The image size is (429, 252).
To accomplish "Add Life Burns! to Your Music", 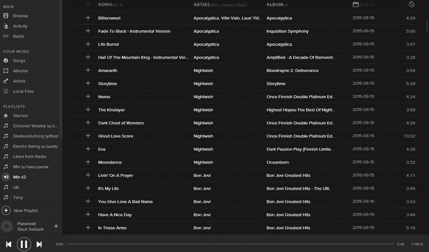I will click(88, 44).
